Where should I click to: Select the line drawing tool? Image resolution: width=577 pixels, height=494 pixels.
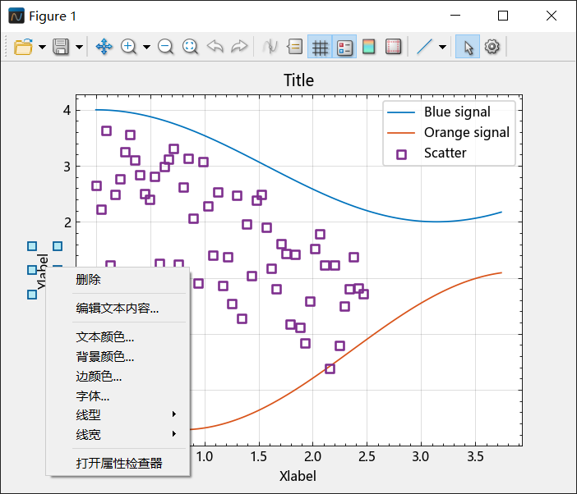[x=424, y=47]
